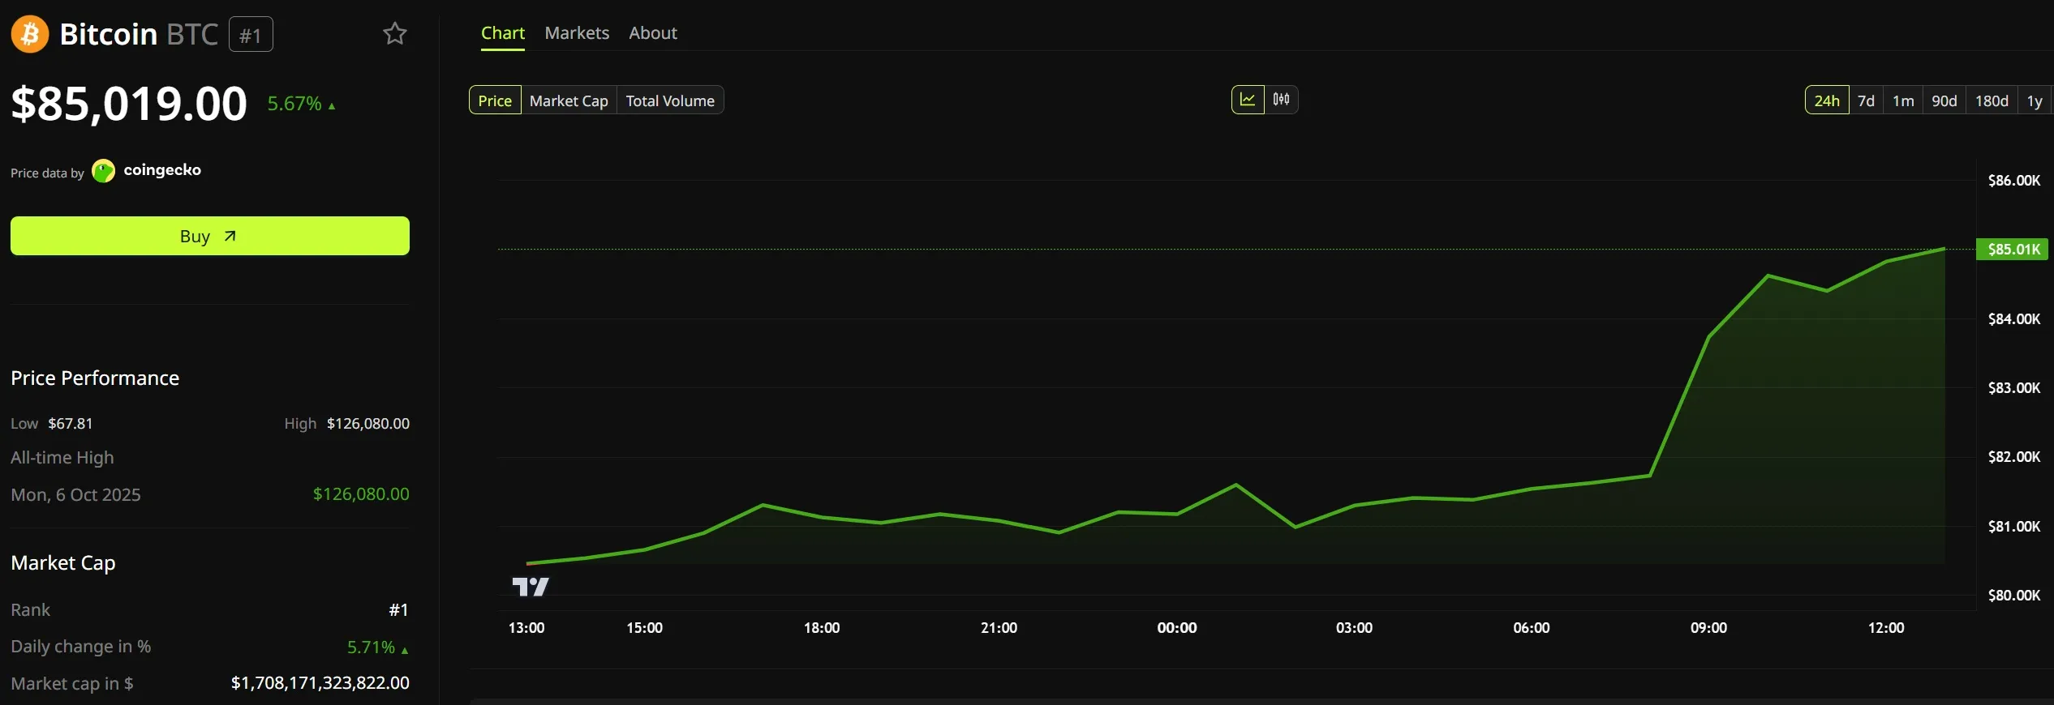Select the Total Volume chart toggle
Viewport: 2054px width, 705px height.
[670, 100]
